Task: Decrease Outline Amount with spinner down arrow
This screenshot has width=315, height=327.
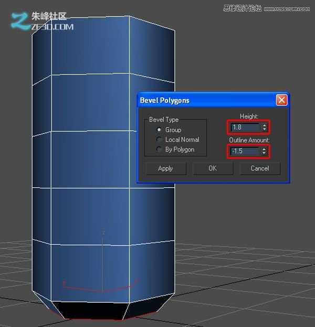Action: coord(264,153)
